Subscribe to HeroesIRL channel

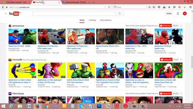[x=166, y=60]
